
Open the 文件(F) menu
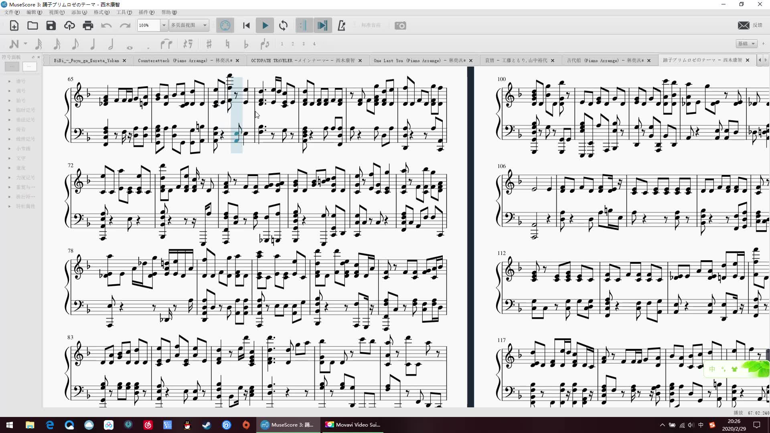[12, 12]
